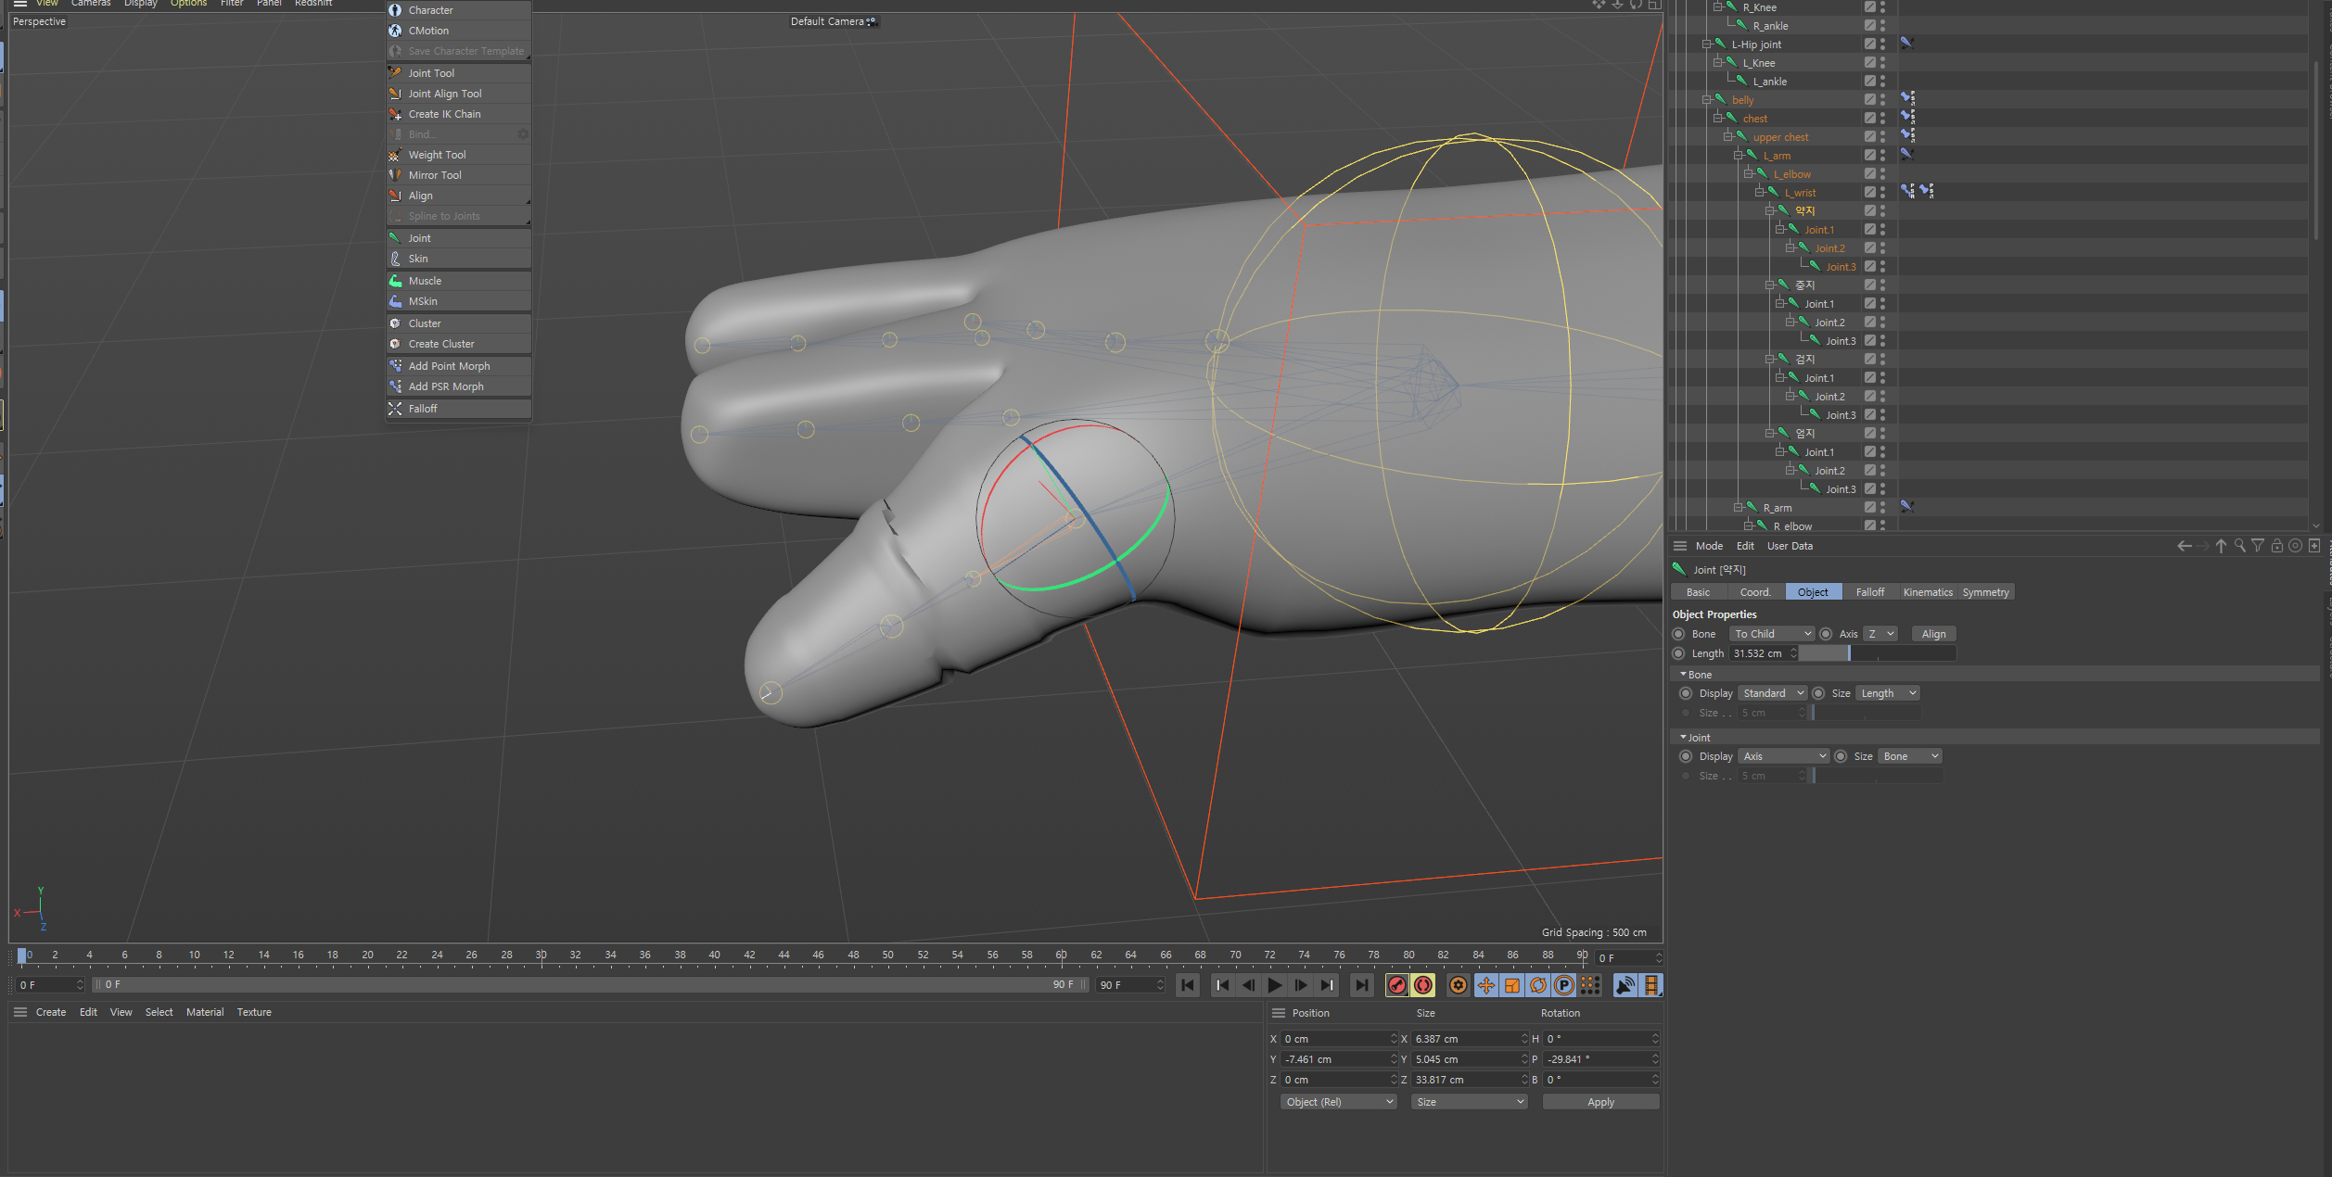2332x1177 pixels.
Task: Click the Falloff icon in menu
Action: [395, 409]
